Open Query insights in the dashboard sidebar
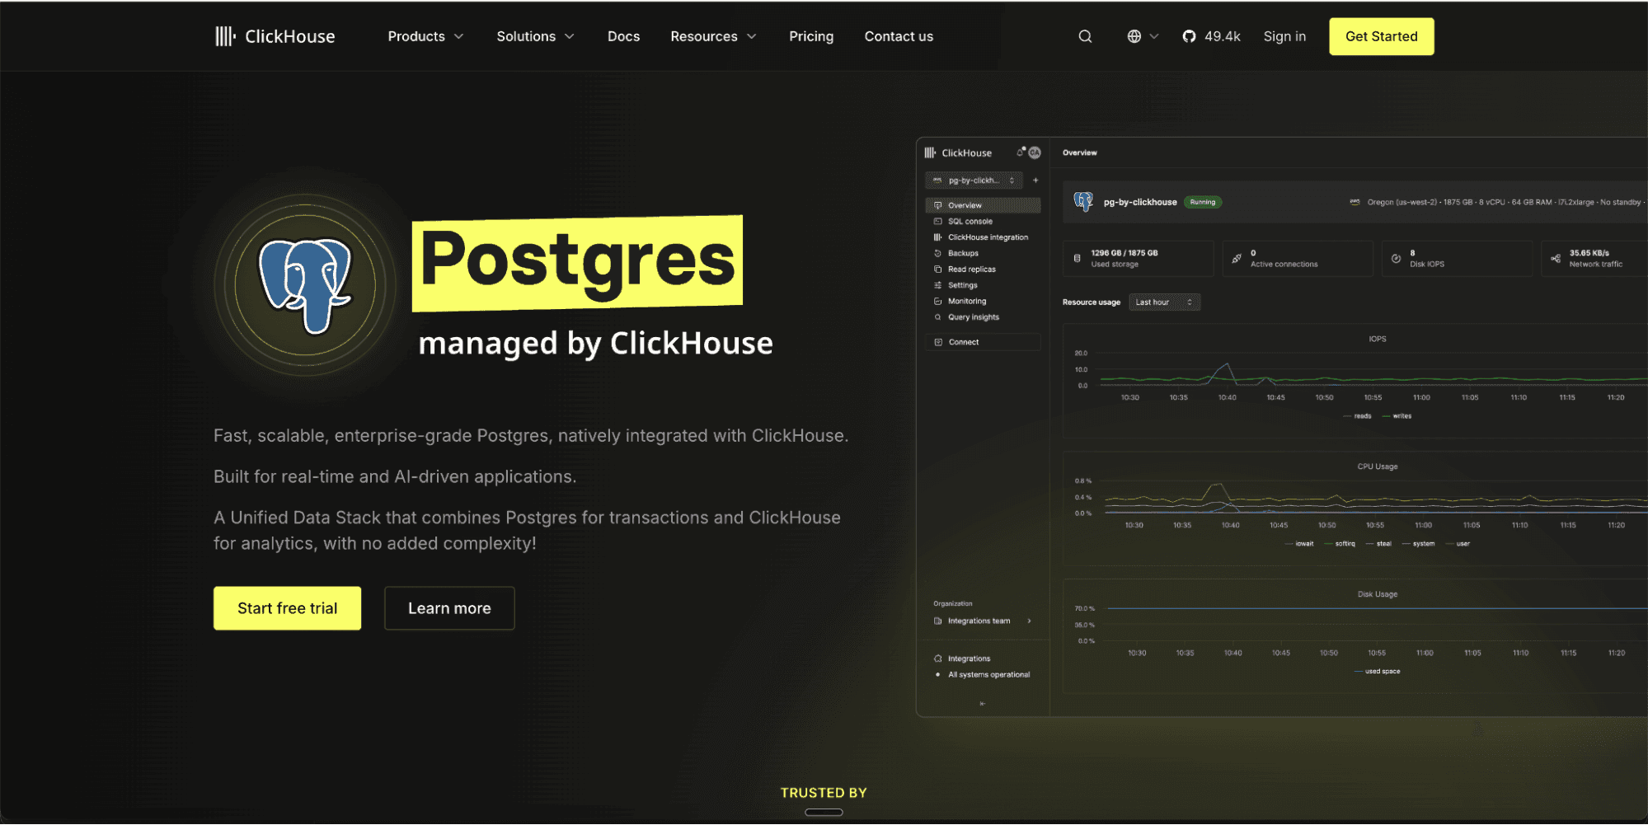Image resolution: width=1648 pixels, height=825 pixels. [x=983, y=317]
